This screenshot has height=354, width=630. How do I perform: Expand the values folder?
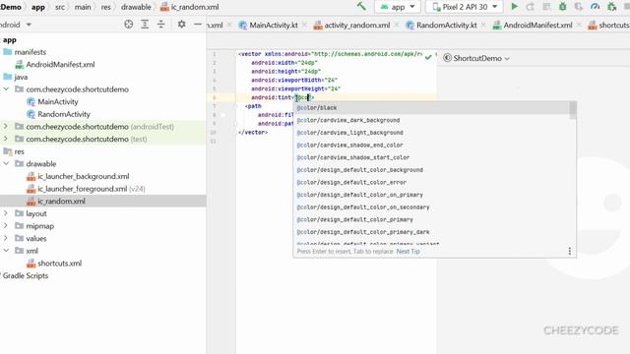point(6,238)
